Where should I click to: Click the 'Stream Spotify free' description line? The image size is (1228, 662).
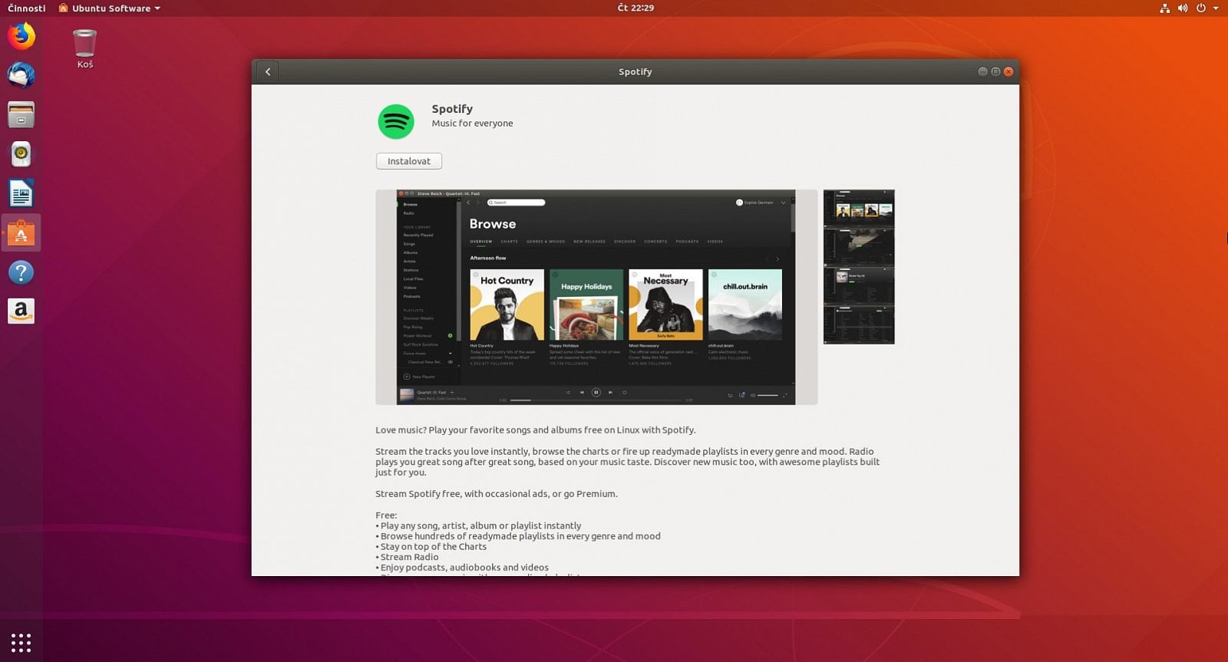pyautogui.click(x=497, y=494)
